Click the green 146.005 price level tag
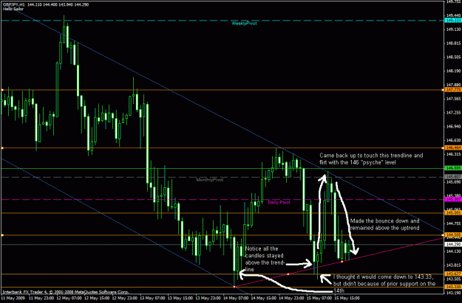 (x=453, y=168)
